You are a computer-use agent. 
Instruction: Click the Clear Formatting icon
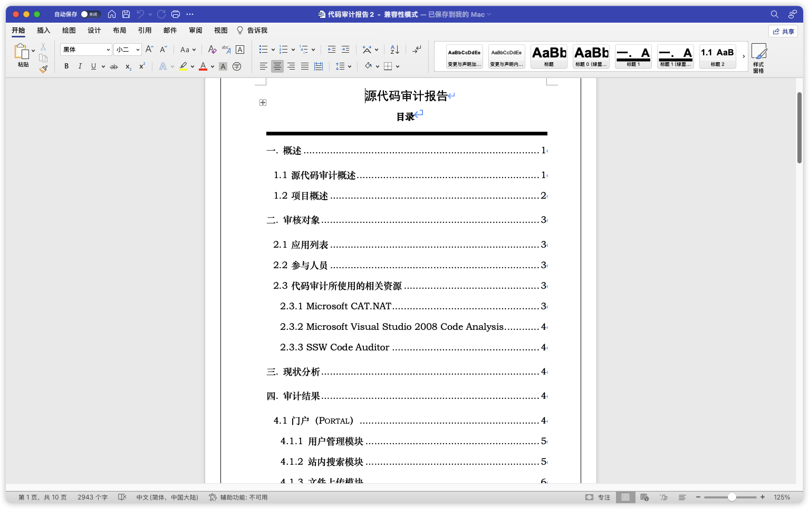point(212,50)
